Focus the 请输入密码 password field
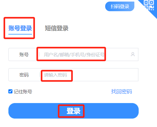The width and height of the screenshot is (157, 127). click(x=89, y=75)
